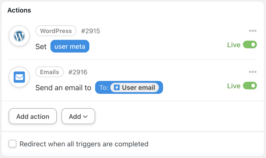Screen dimensions: 266x158
Task: Click the Live label of WordPress action
Action: click(234, 45)
